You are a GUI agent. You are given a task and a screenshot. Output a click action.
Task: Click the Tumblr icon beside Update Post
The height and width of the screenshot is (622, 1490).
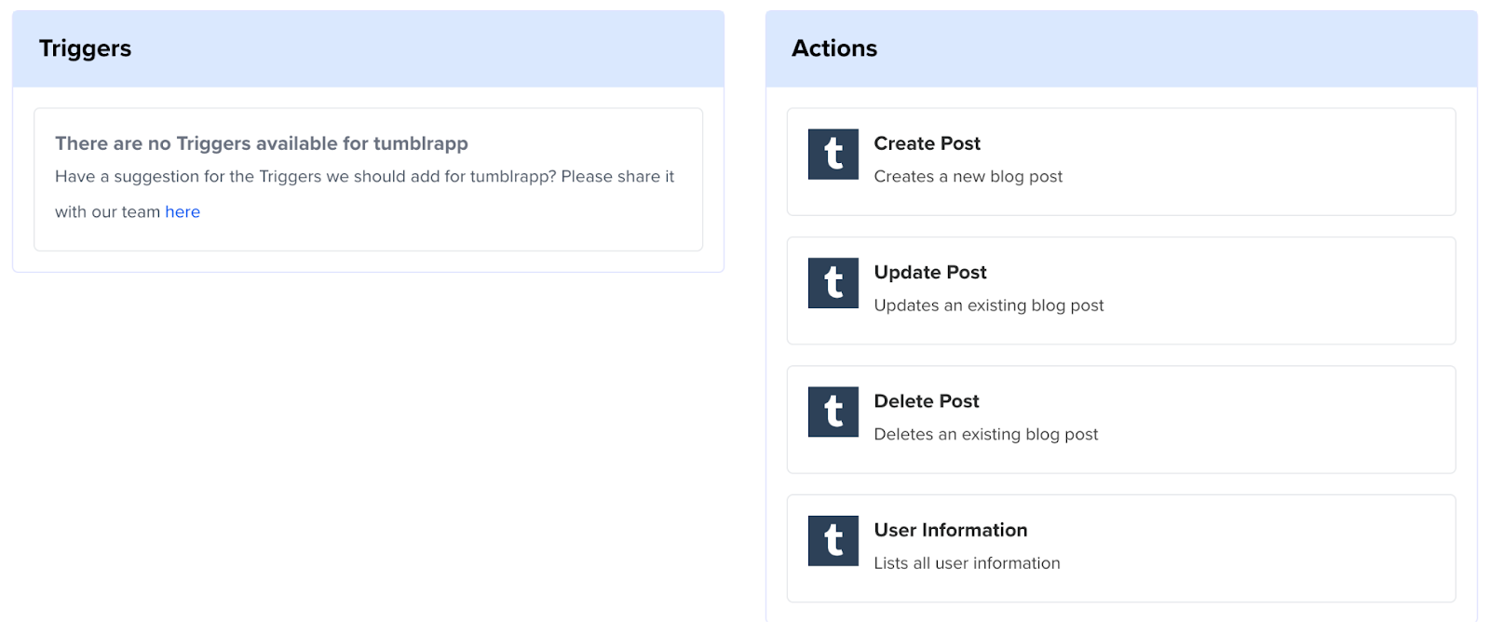click(833, 283)
